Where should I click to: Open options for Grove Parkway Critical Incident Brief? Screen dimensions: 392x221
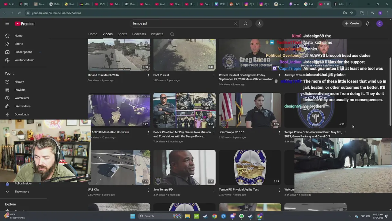345,133
